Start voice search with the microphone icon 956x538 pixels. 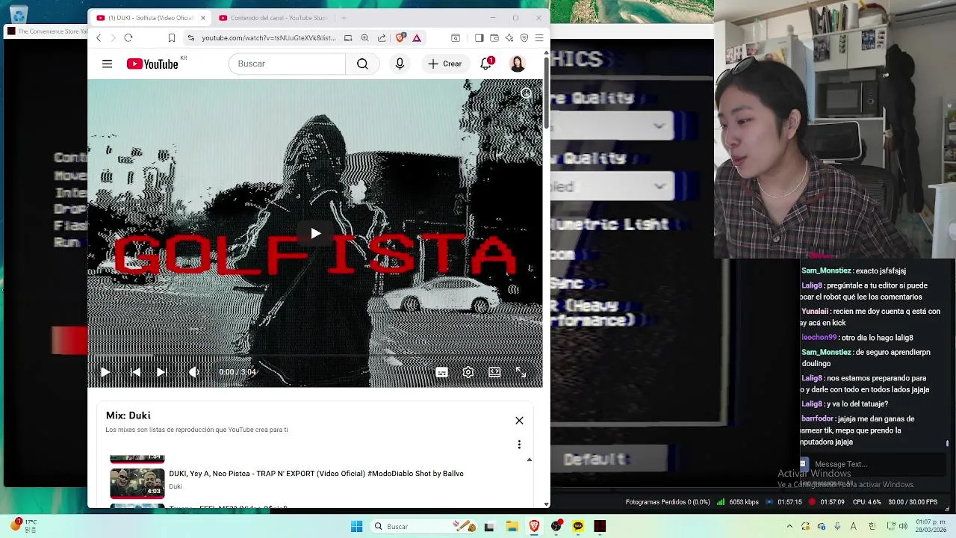(400, 64)
